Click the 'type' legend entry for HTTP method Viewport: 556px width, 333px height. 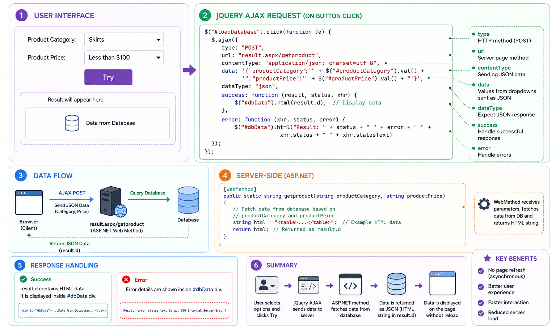pos(504,37)
